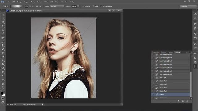This screenshot has height=111, width=198.
Task: Change the screen mode from toolbox bottom
Action: (3, 102)
